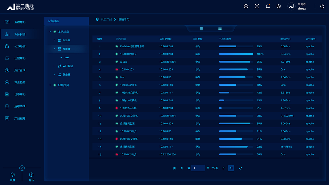329x185 pixels.
Task: Click the 设备产品 breadcrumb link
Action: pyautogui.click(x=106, y=19)
